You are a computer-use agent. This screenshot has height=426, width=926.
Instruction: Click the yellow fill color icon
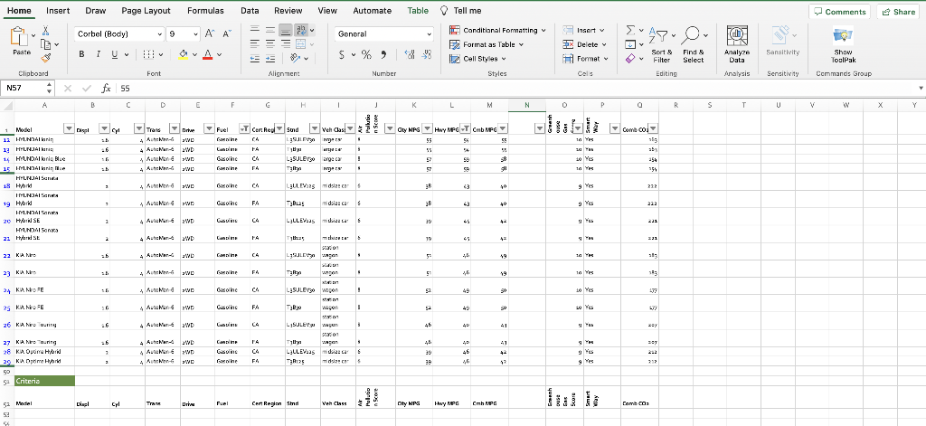(184, 54)
